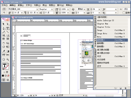Toggle the checkbox at control bar right

click(124, 13)
